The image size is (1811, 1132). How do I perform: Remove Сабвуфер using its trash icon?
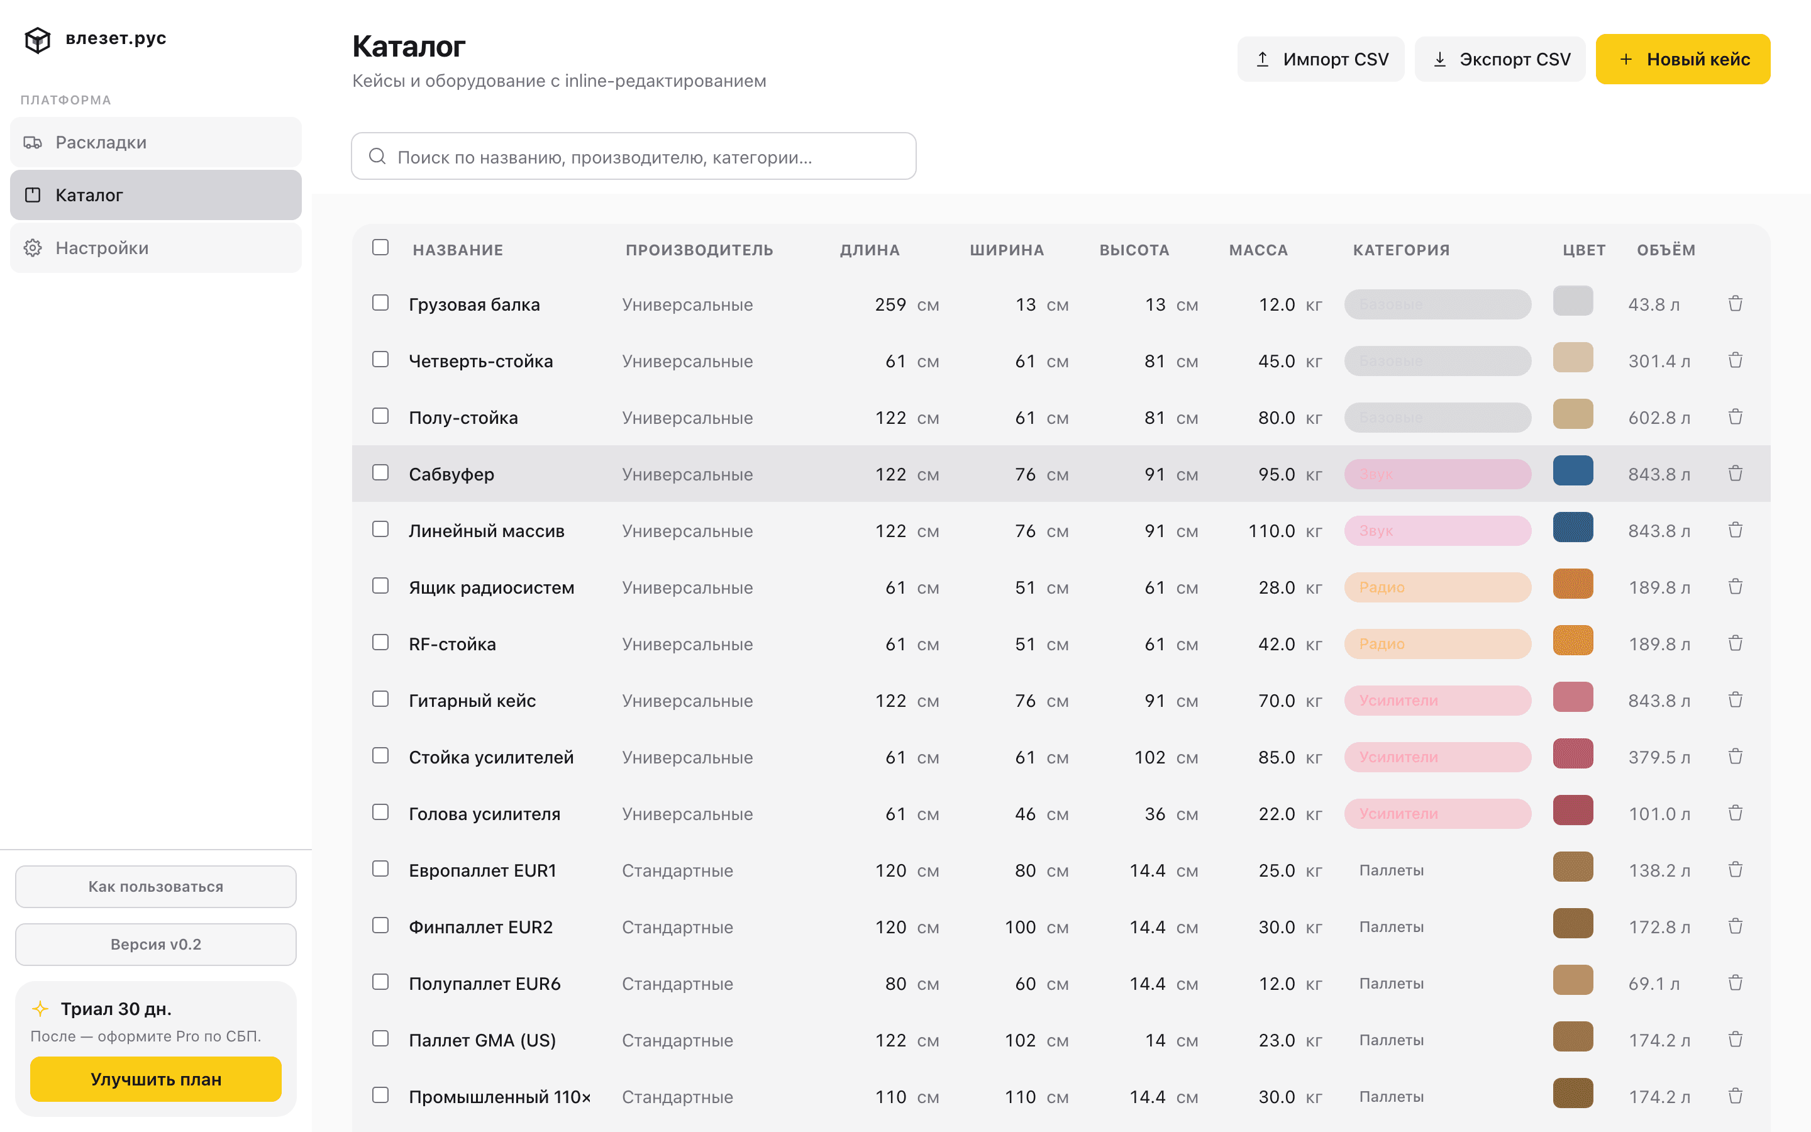pos(1736,473)
